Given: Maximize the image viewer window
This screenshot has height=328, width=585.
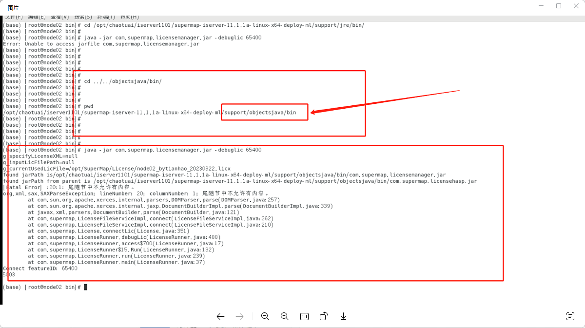Looking at the screenshot, I should [559, 6].
